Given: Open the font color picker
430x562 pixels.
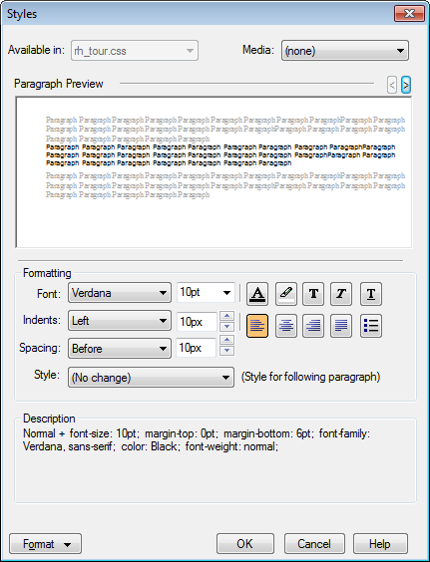Looking at the screenshot, I should [x=257, y=294].
